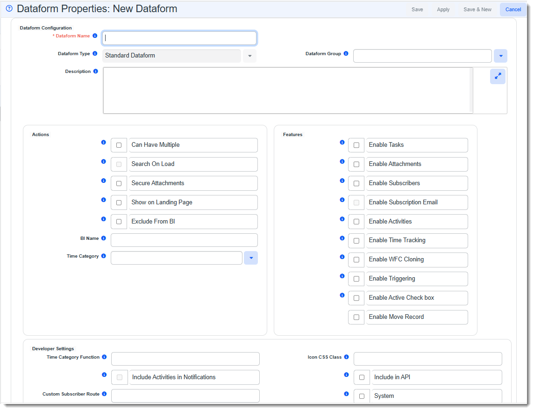534x411 pixels.
Task: Click info icon next to Dataform Group
Action: point(346,54)
